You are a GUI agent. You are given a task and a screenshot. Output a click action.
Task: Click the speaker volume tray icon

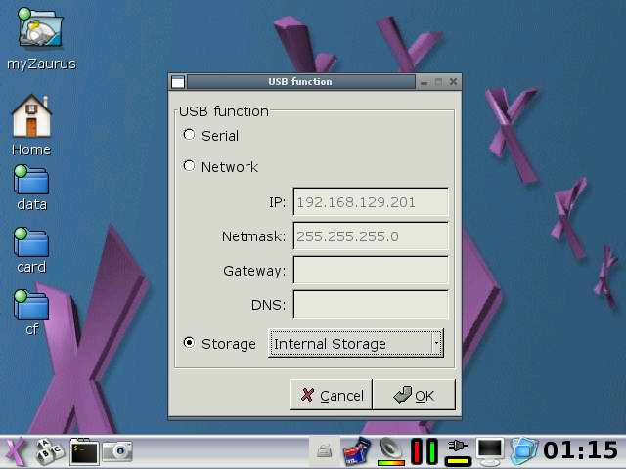(x=391, y=450)
